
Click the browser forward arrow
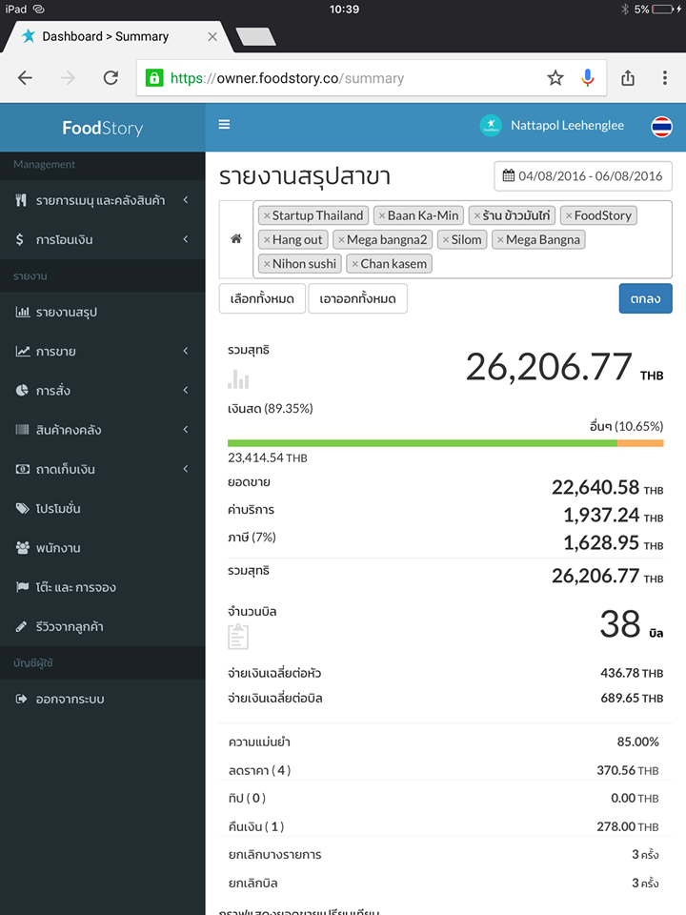[x=68, y=77]
